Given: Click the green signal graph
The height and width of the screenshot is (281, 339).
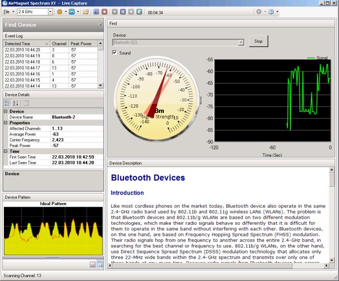Looking at the screenshot, I should [272, 100].
